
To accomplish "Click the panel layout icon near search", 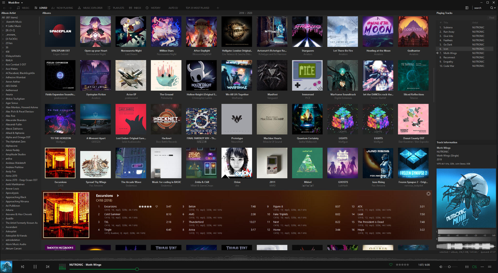I will click(x=467, y=8).
